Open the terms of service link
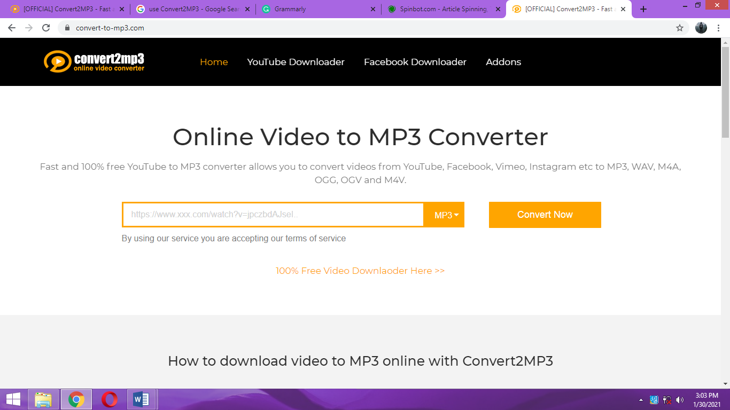This screenshot has width=730, height=410. click(316, 239)
